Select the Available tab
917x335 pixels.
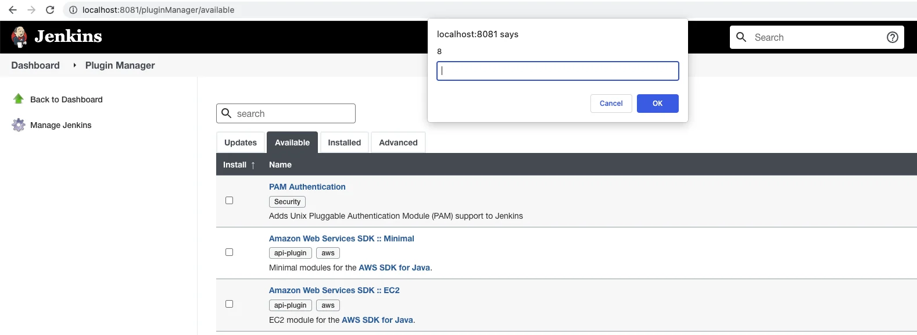pos(292,142)
